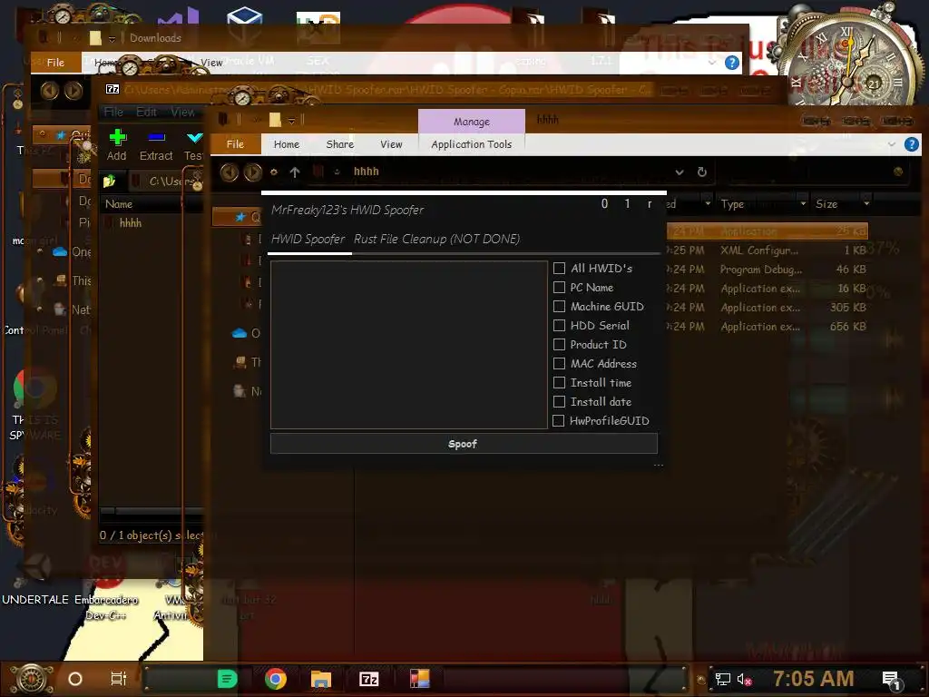Open the muted volume tray icon
The height and width of the screenshot is (697, 929).
[744, 679]
